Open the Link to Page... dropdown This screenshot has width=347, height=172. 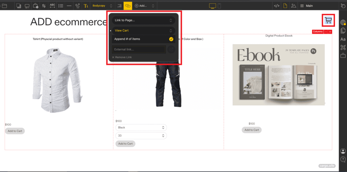click(143, 20)
